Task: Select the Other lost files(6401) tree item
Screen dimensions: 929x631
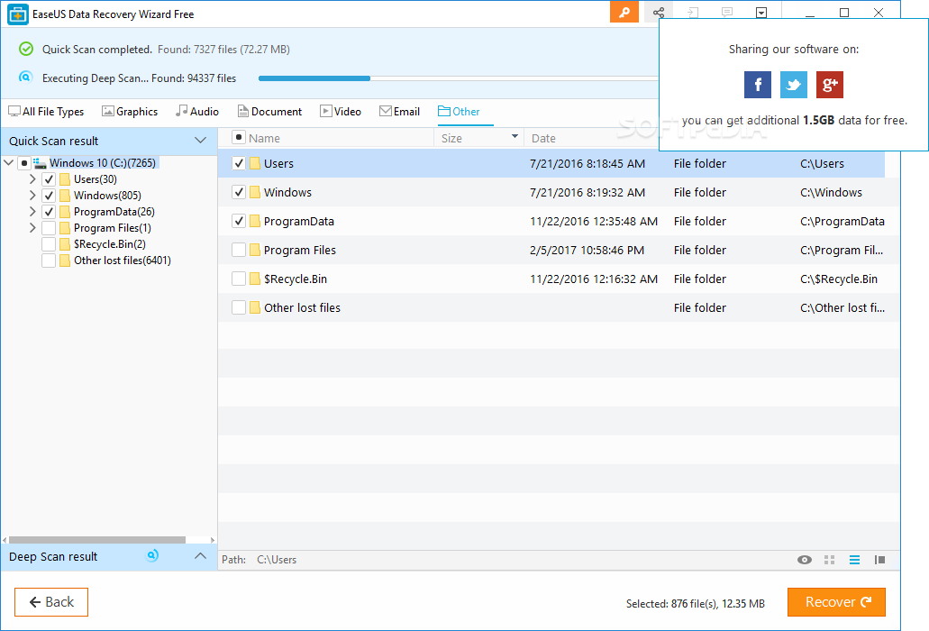Action: (x=122, y=261)
